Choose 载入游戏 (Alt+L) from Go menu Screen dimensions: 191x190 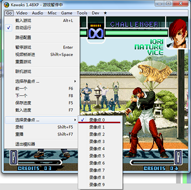42,21
